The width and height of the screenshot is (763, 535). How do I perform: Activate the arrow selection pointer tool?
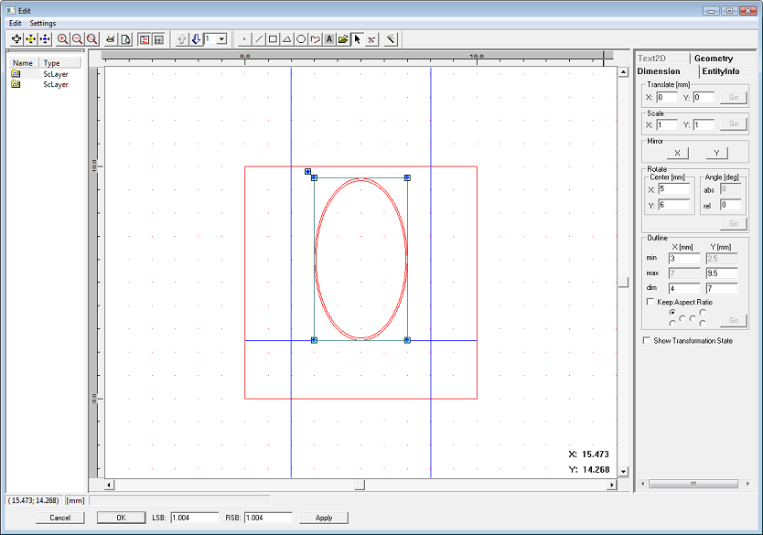357,39
